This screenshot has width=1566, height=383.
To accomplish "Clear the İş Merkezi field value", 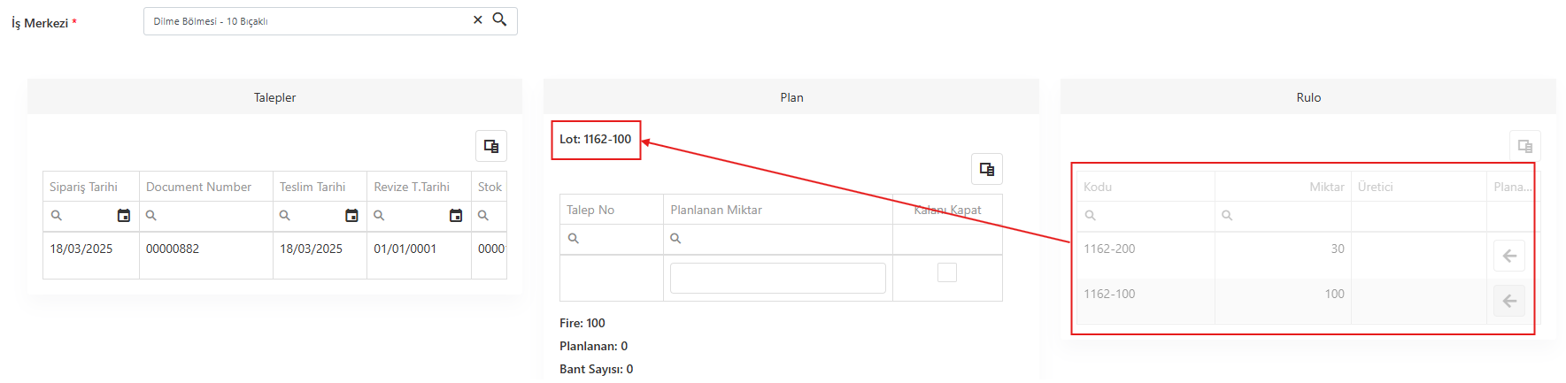I will [x=477, y=19].
